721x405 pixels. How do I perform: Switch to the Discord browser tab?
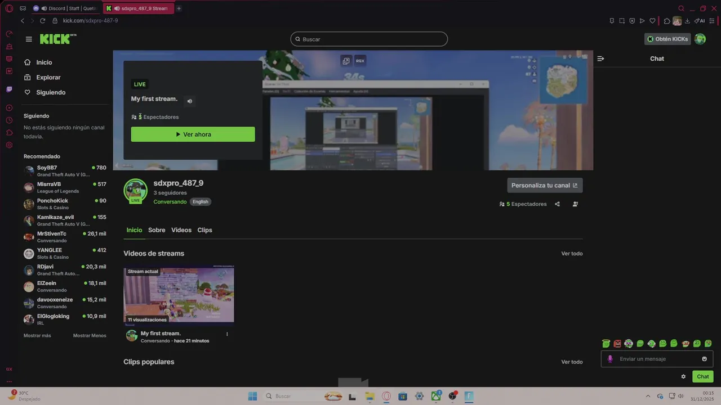tap(65, 8)
